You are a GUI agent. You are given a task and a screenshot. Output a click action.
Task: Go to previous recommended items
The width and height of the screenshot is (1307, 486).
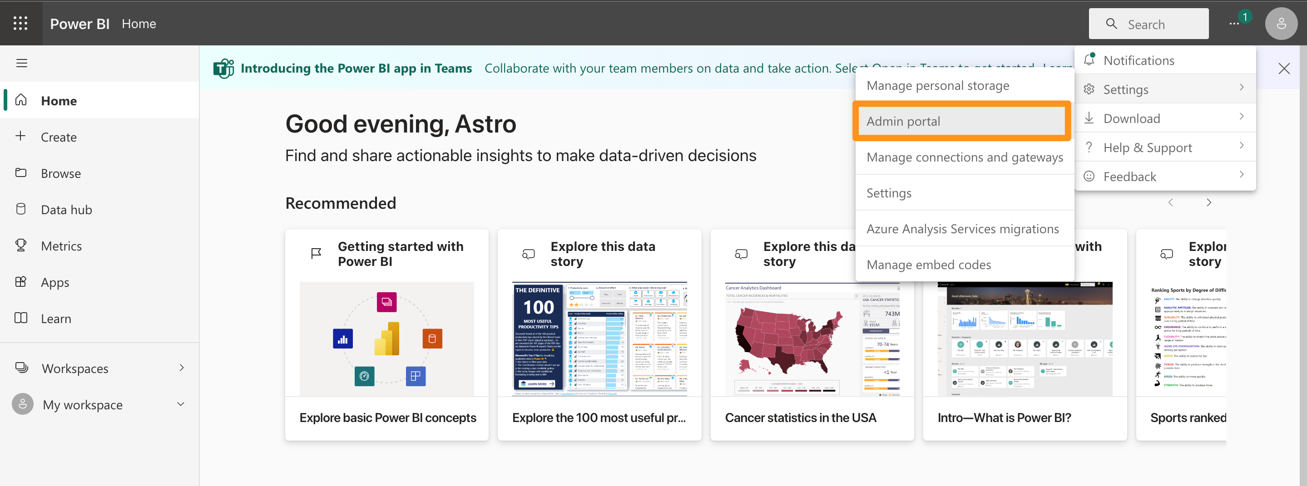(x=1170, y=203)
